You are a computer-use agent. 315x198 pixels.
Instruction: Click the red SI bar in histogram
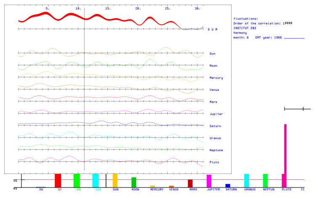(x=58, y=180)
